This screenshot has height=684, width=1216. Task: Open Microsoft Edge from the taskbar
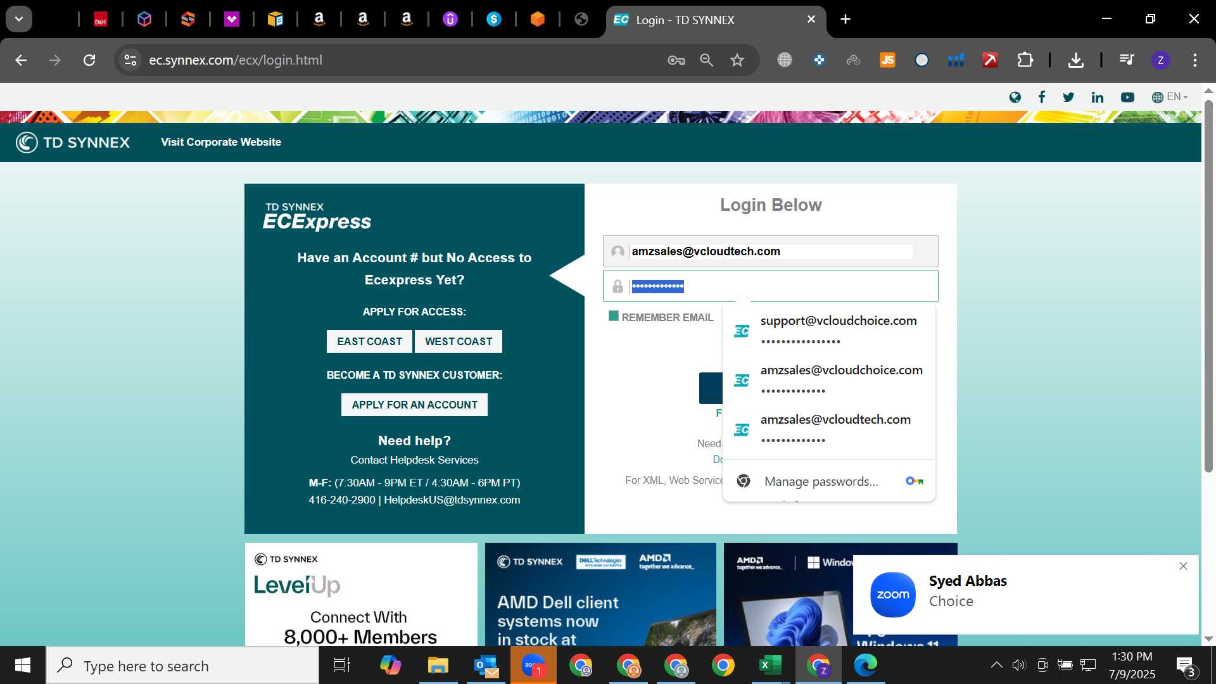coord(866,665)
